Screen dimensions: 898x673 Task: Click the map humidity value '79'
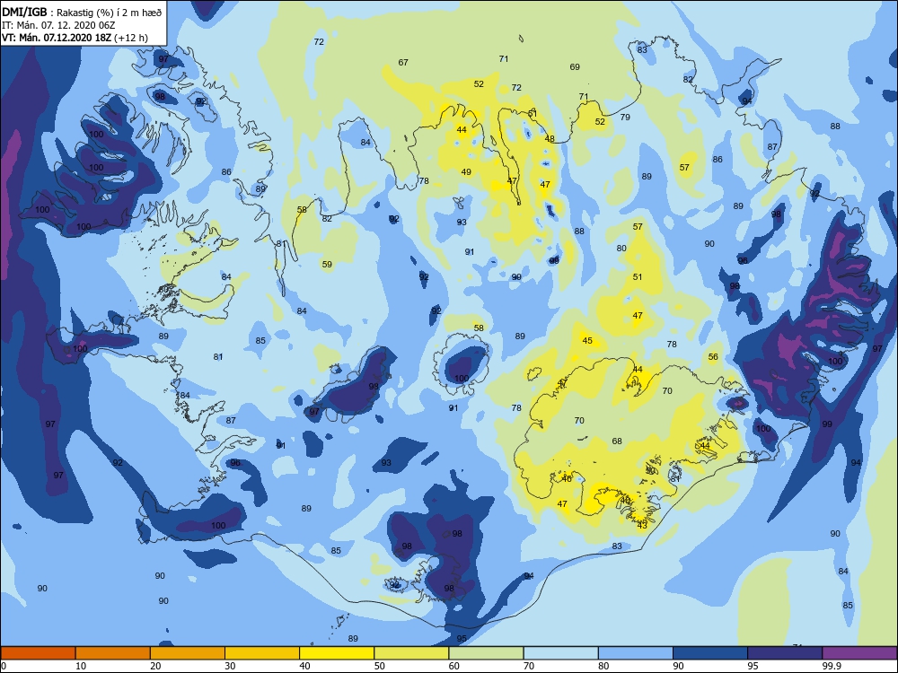click(x=625, y=117)
